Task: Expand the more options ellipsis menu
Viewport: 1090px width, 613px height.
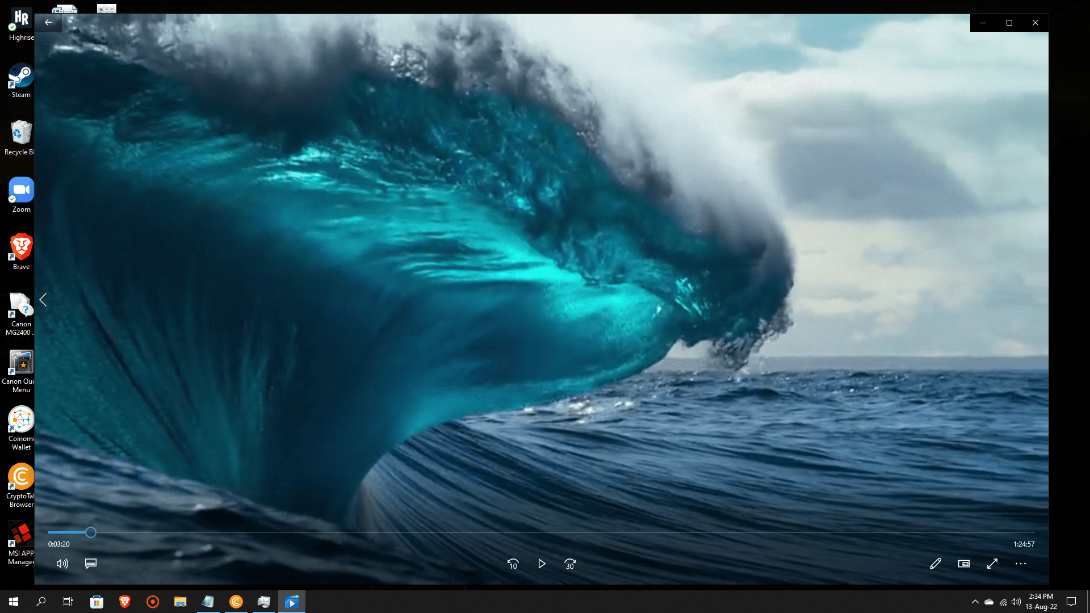Action: [x=1021, y=564]
